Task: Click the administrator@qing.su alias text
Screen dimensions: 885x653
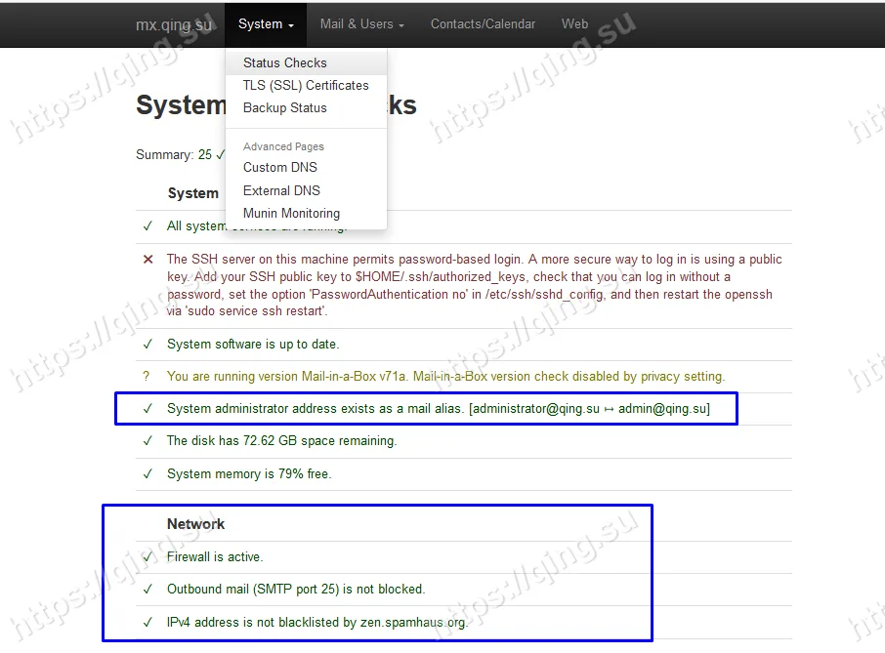Action: 439,409
